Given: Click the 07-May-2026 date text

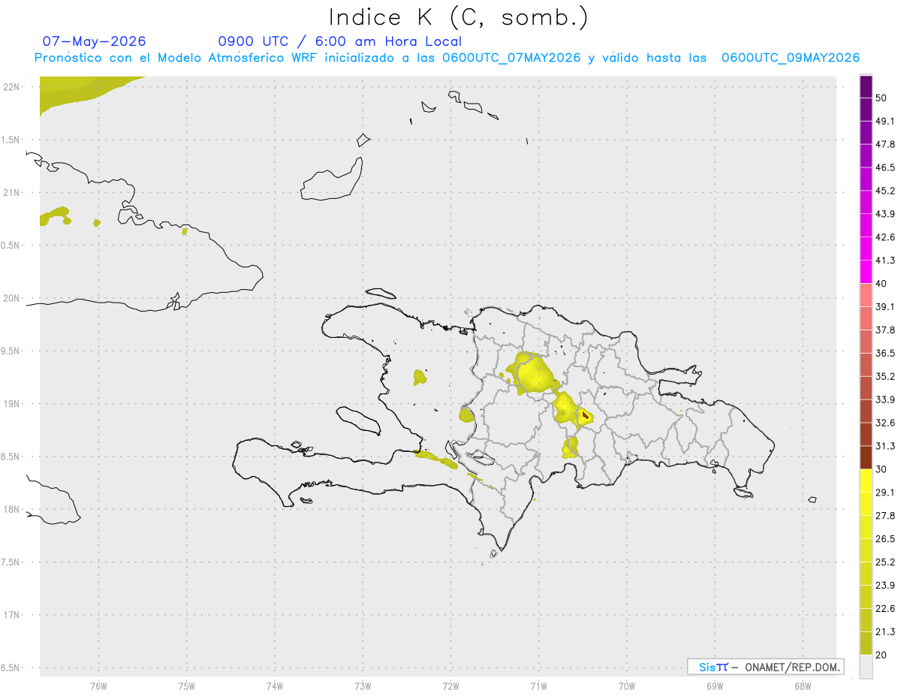Looking at the screenshot, I should [94, 41].
